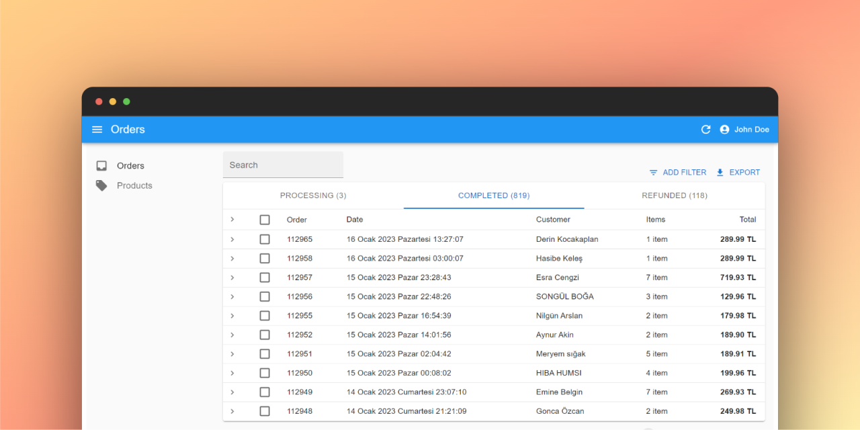Click the Export download icon
The height and width of the screenshot is (430, 860).
coord(720,173)
